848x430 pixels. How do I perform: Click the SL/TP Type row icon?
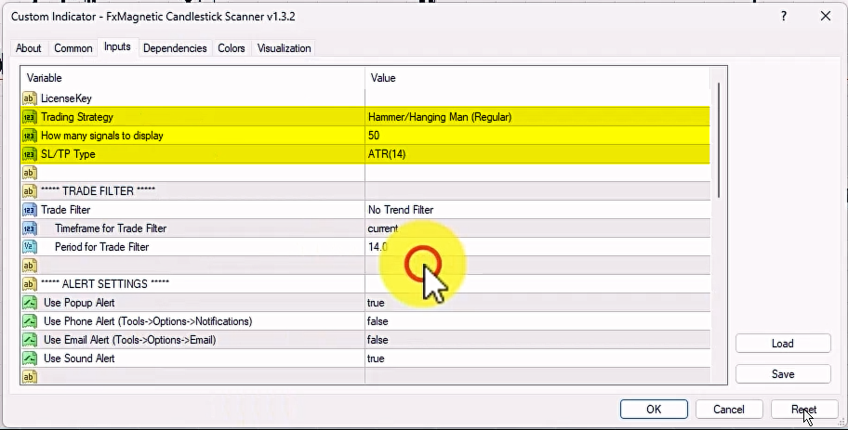pyautogui.click(x=30, y=154)
